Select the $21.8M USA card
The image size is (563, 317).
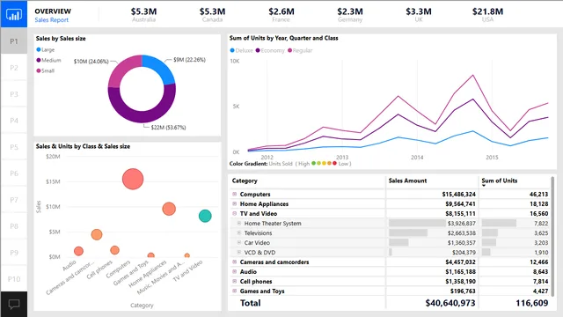click(487, 14)
